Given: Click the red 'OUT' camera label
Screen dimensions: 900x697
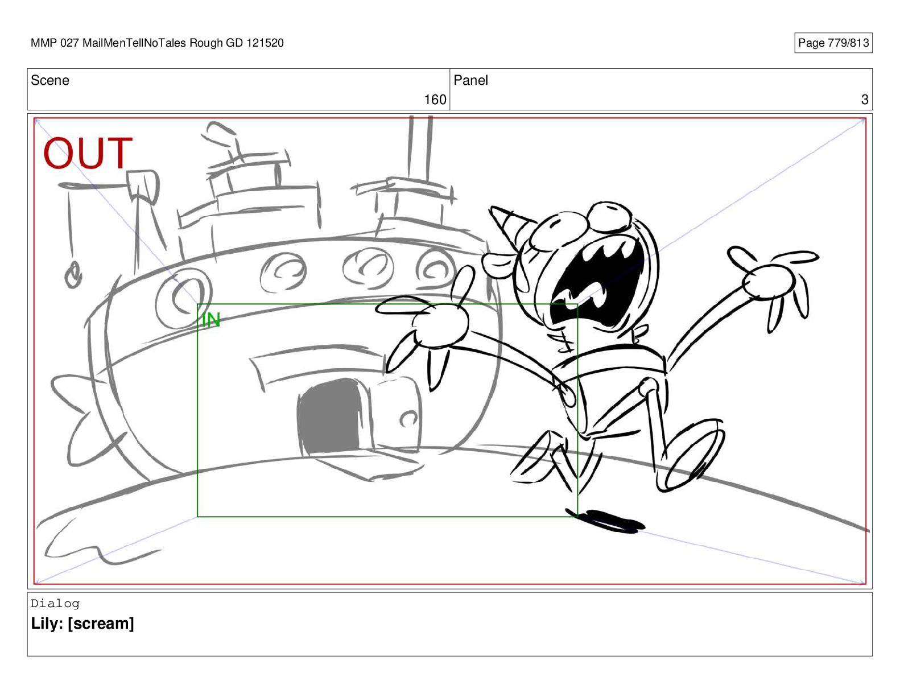Looking at the screenshot, I should [88, 154].
